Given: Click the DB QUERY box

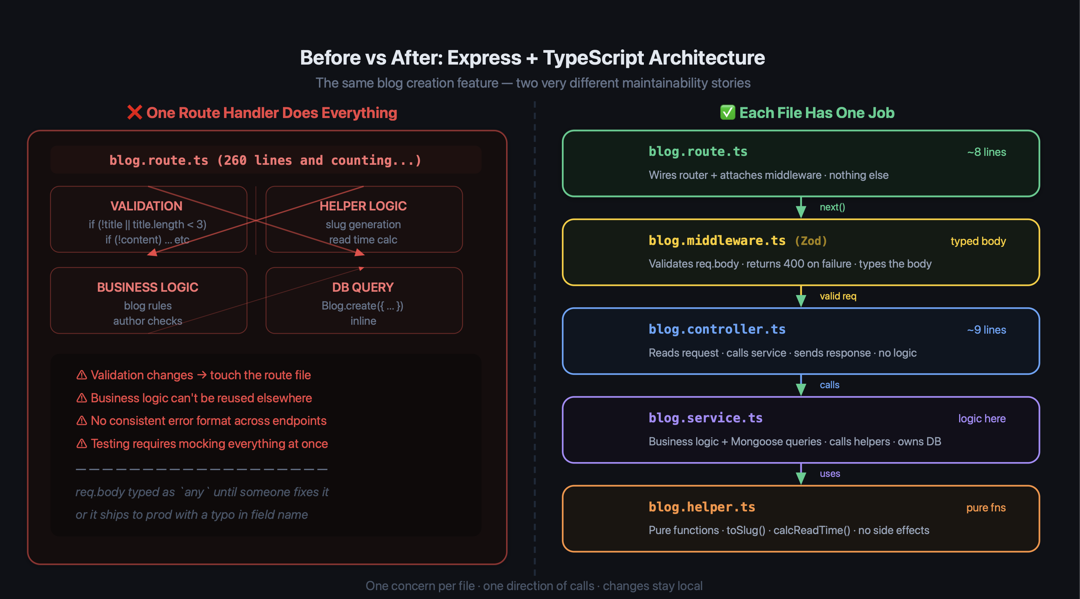Looking at the screenshot, I should point(364,301).
